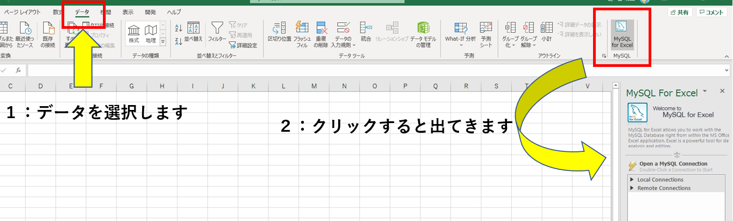
Task: Click the MySQL for Excel dolphin logo
Action: click(637, 112)
